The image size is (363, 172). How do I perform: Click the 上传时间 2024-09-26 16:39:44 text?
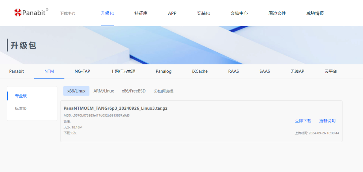pyautogui.click(x=317, y=133)
